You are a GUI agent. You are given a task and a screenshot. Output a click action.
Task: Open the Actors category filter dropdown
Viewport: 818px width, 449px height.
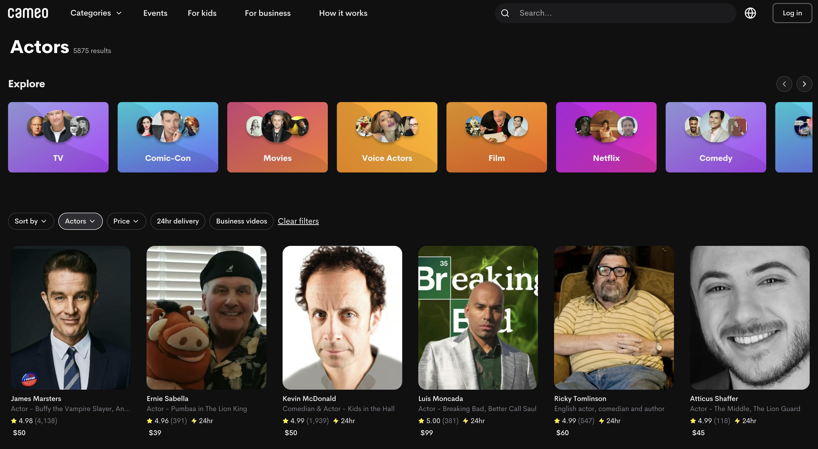(x=80, y=221)
